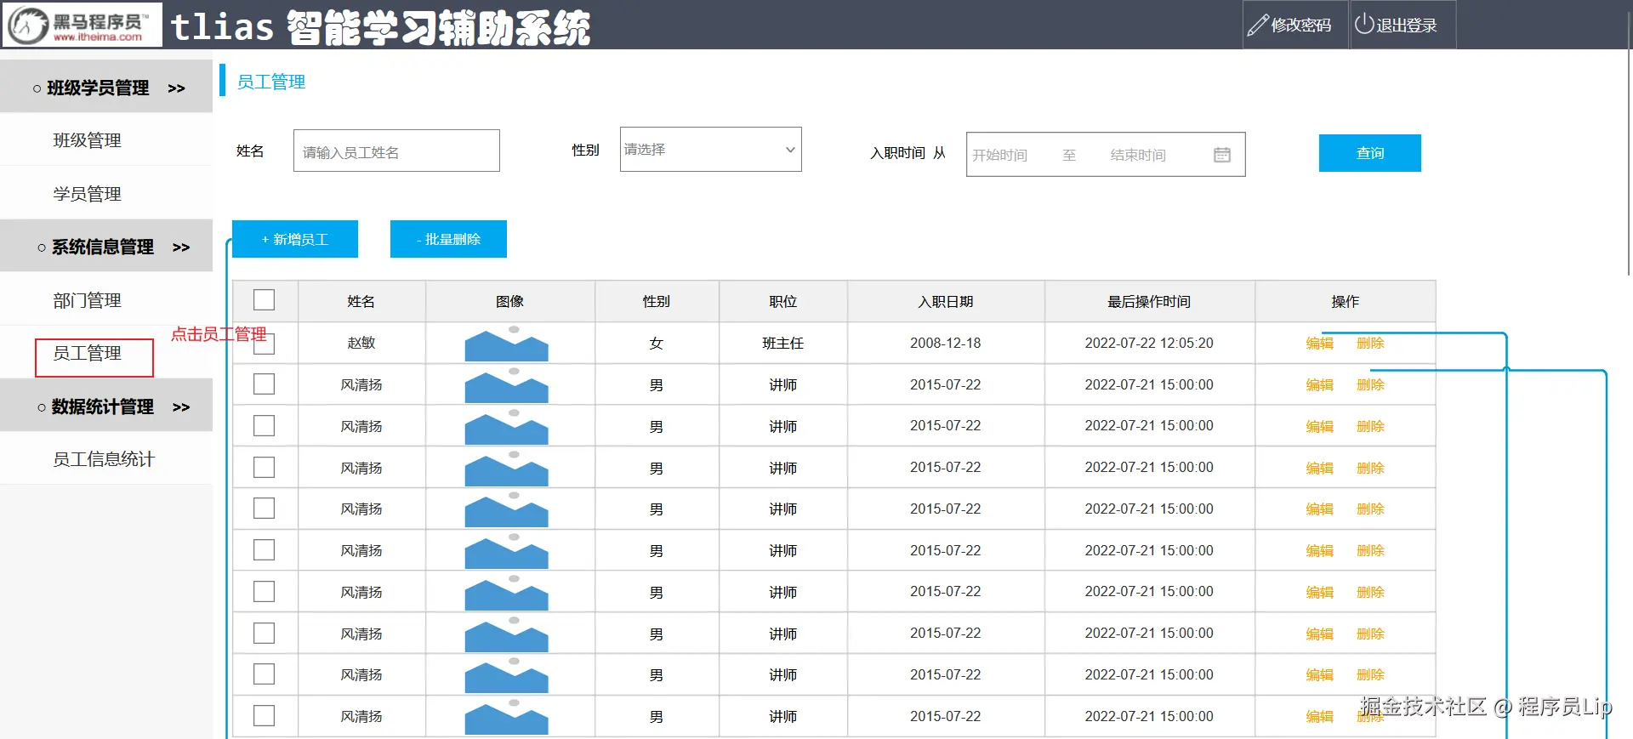Open the 性别 请选择 dropdown
The width and height of the screenshot is (1633, 739).
710,150
